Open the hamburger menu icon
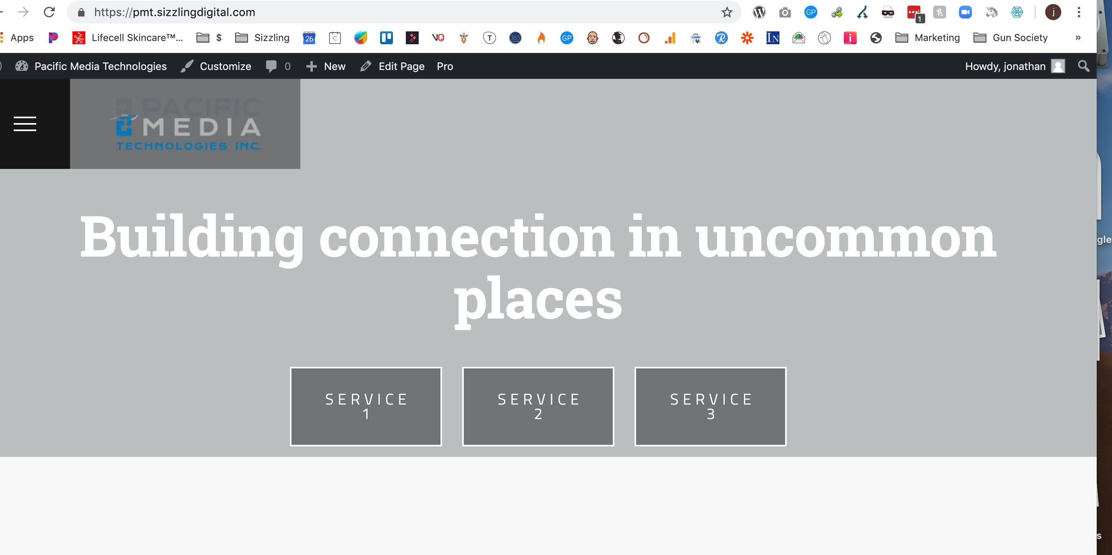The width and height of the screenshot is (1112, 555). click(25, 124)
